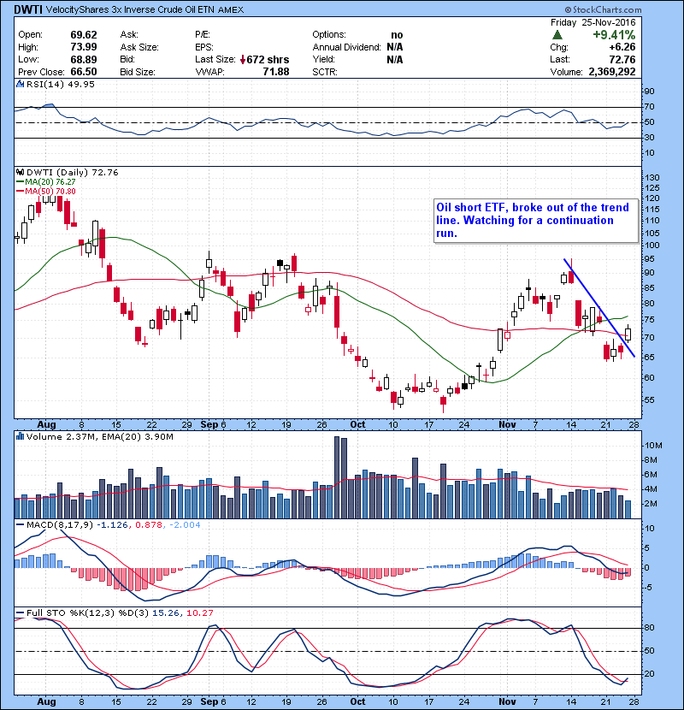Click the stochastic %D value 10.27
This screenshot has width=684, height=710.
[199, 612]
